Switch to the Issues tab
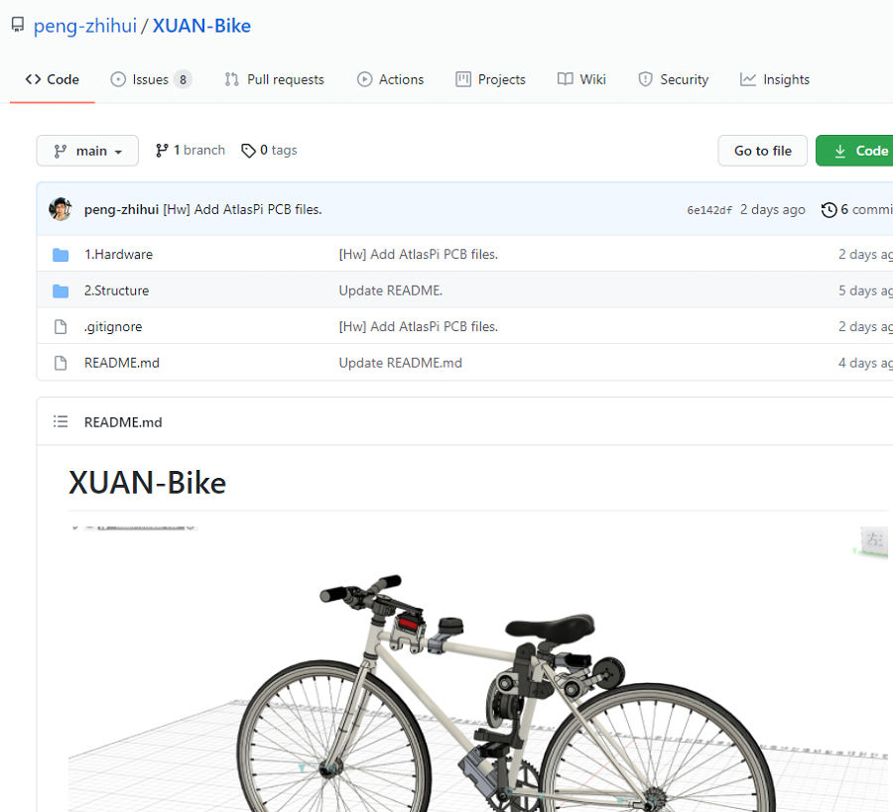Screen dimensions: 893x812 (x=151, y=79)
